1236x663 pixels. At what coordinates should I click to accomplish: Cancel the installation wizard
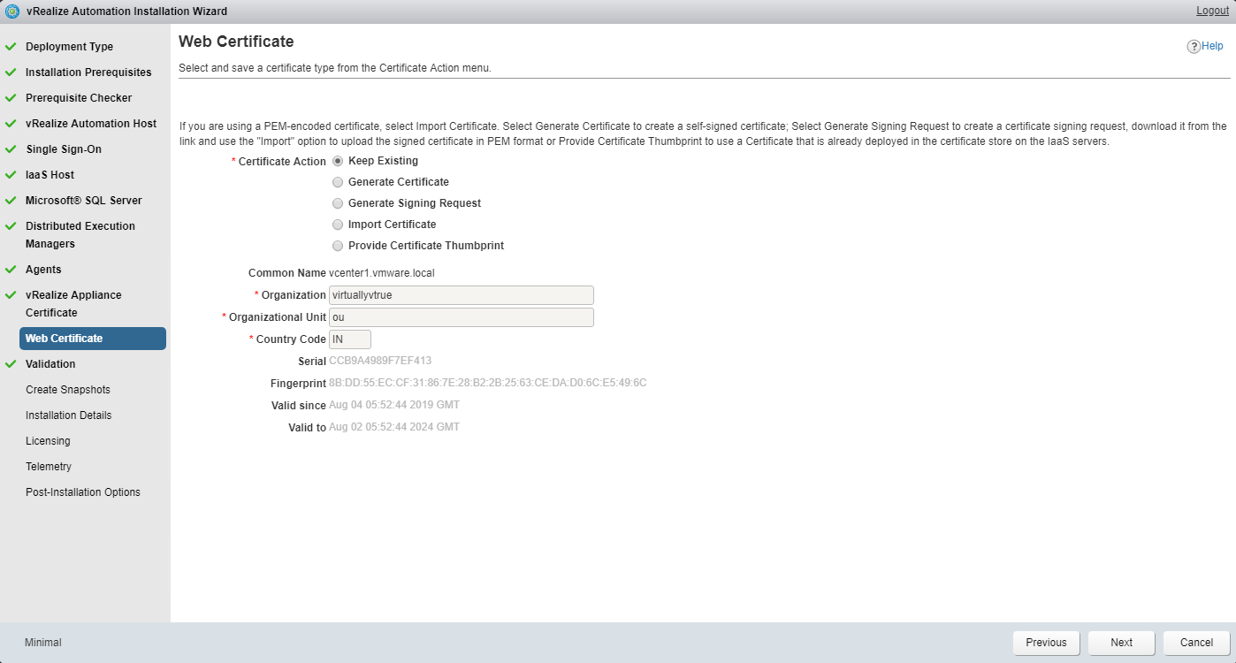[1196, 643]
